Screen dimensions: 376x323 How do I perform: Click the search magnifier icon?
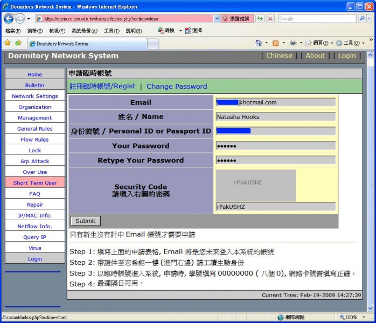coord(361,18)
